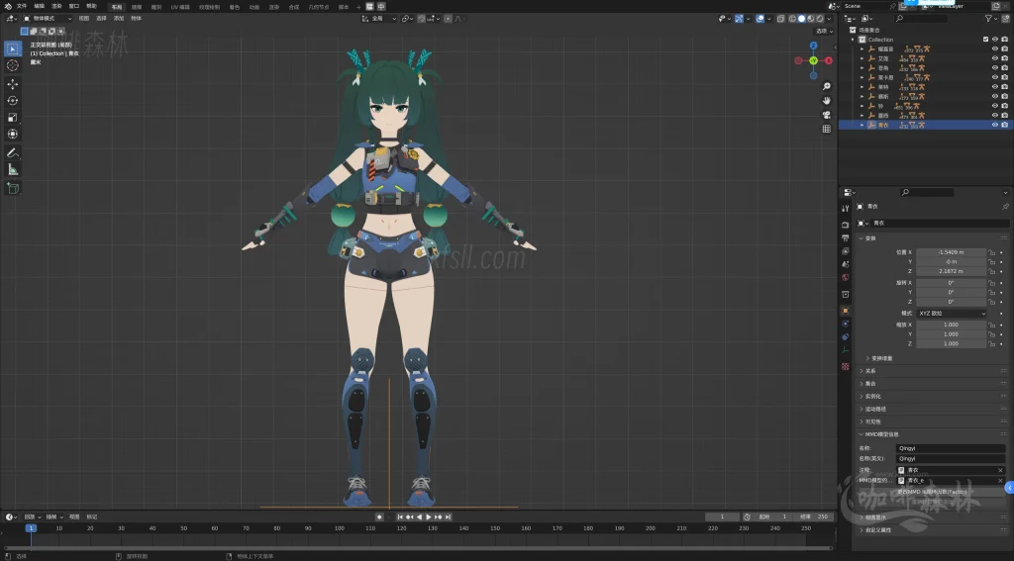Hide Collection with its eye icon
The height and width of the screenshot is (561, 1014).
(x=995, y=40)
